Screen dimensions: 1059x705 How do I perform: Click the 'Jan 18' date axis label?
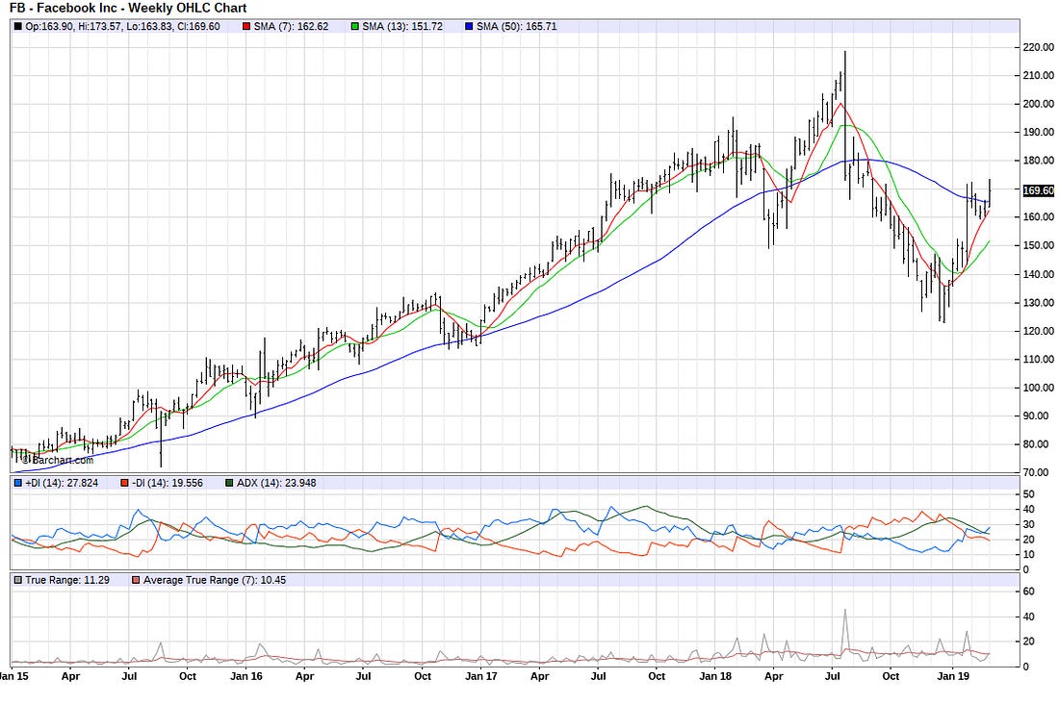(x=715, y=676)
